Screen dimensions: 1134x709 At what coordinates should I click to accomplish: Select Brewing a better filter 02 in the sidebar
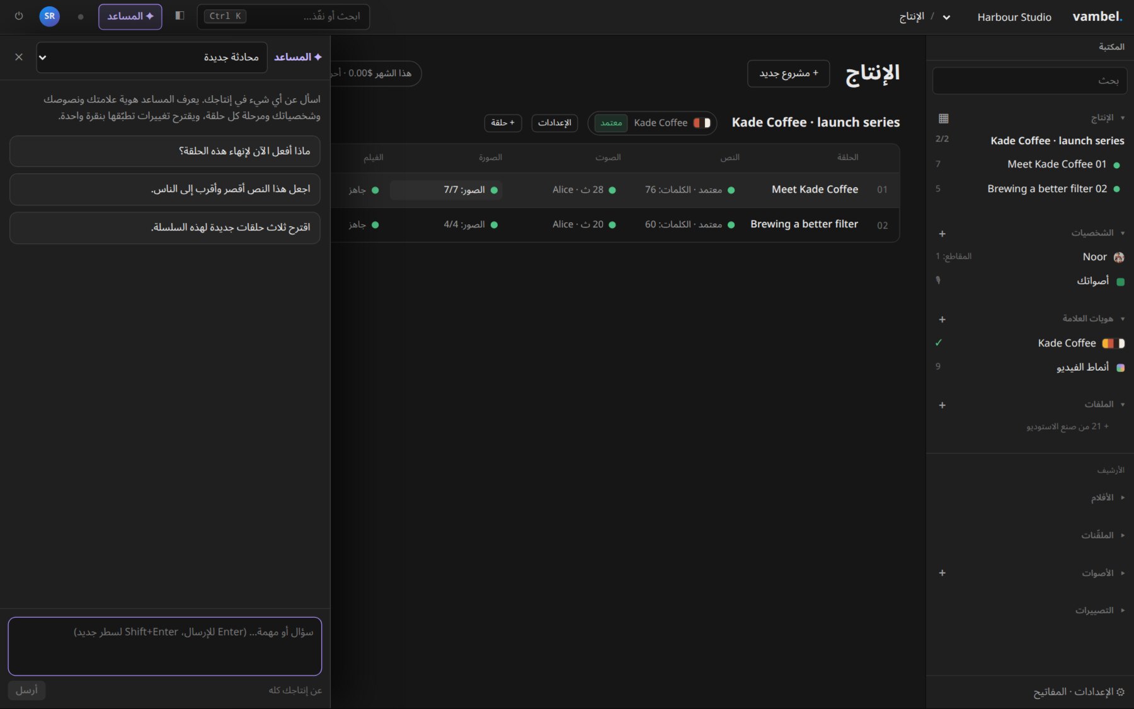pyautogui.click(x=1029, y=189)
